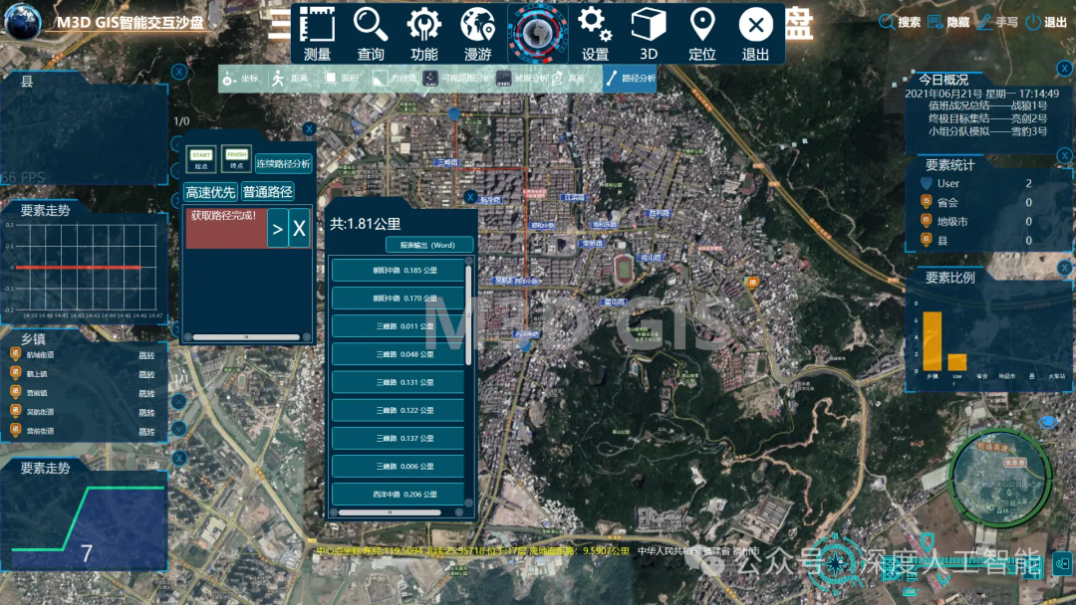Set START 起点 start point
This screenshot has height=605, width=1076.
(x=201, y=159)
